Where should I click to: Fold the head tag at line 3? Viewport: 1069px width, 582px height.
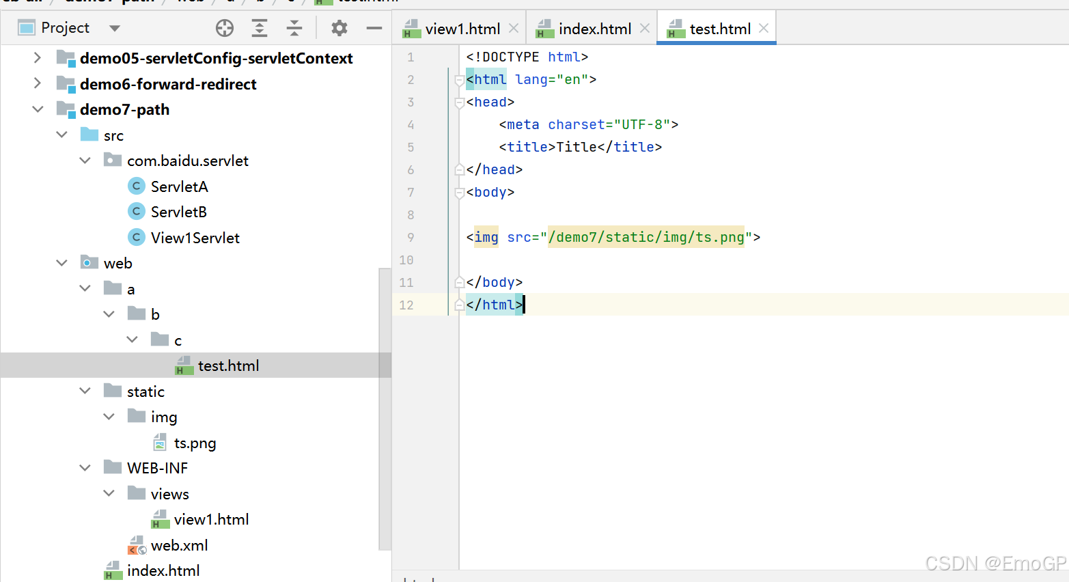pyautogui.click(x=460, y=102)
